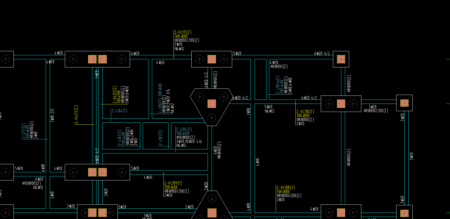Select the rotated yellow label 2-KL113(2)
Viewport: 450px width, 219px height.
pos(115,95)
